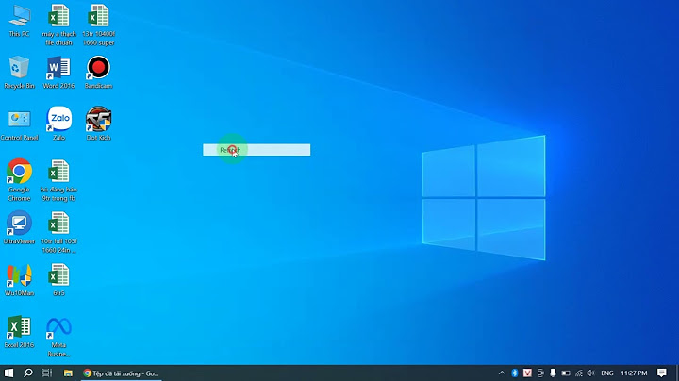Open taskbar Search

coord(28,373)
